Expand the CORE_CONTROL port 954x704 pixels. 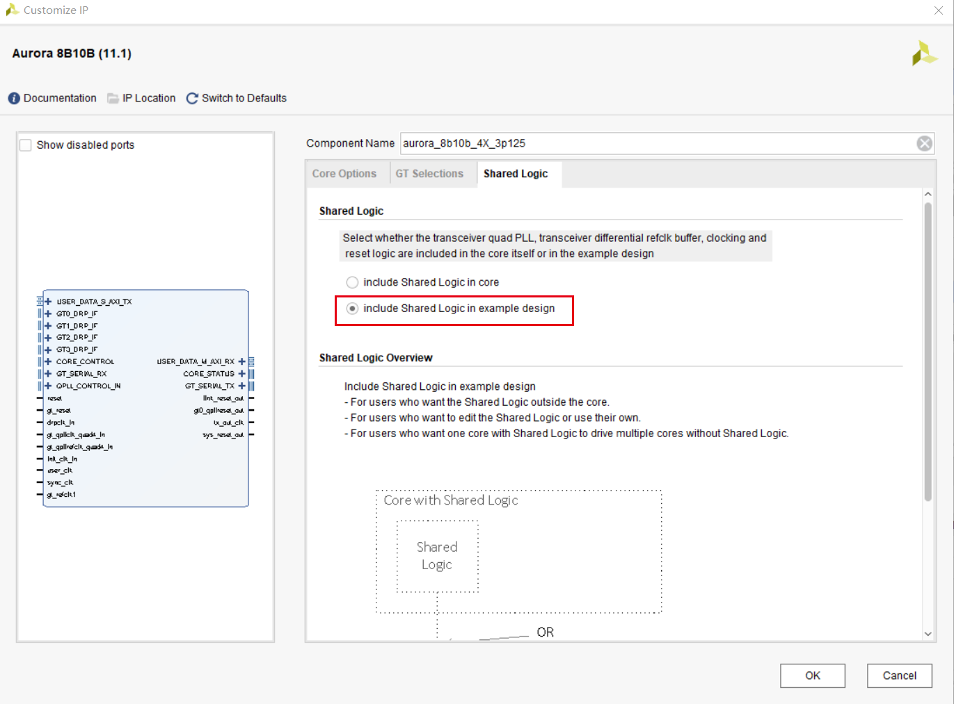(x=48, y=361)
